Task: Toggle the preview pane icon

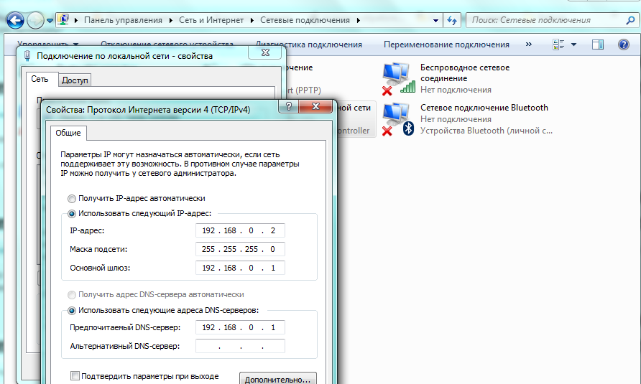Action: (597, 45)
